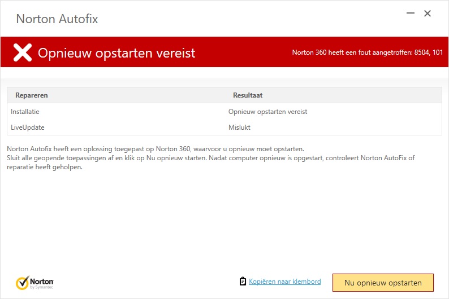
Task: Click the Repareren column header
Action: coord(32,95)
